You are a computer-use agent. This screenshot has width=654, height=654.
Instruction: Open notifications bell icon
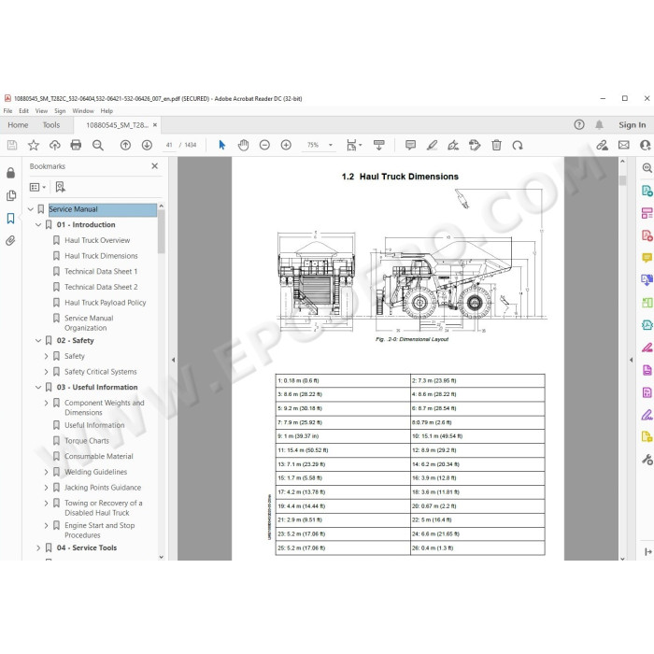600,124
